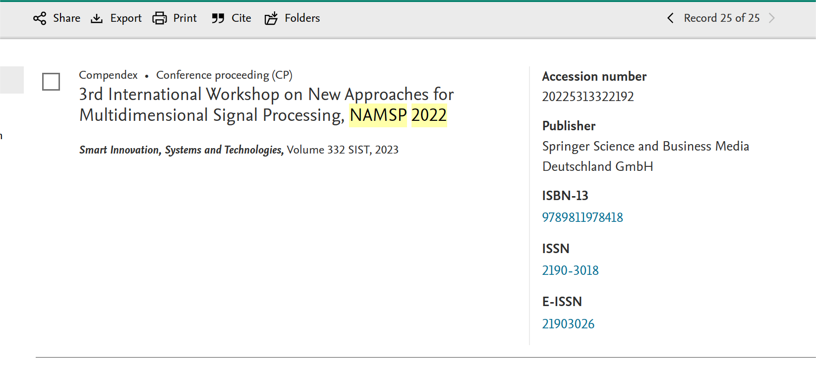Go to previous record with left chevron
816x365 pixels.
[x=670, y=18]
